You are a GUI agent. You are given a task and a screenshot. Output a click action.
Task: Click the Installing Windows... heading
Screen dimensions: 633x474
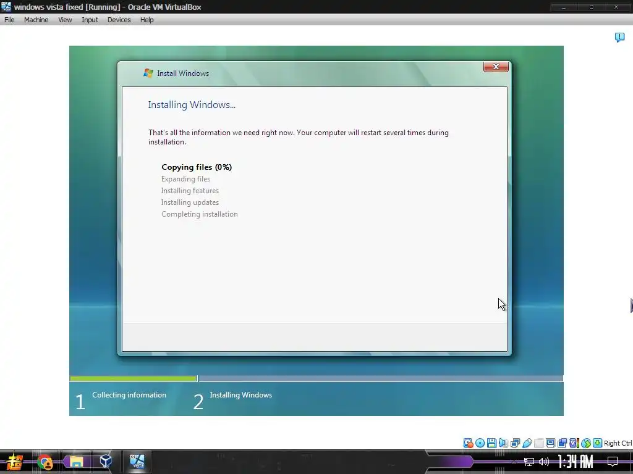pyautogui.click(x=192, y=105)
